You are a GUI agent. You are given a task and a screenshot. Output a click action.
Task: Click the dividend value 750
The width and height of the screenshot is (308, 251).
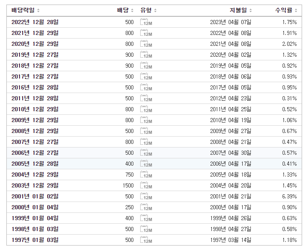click(129, 175)
